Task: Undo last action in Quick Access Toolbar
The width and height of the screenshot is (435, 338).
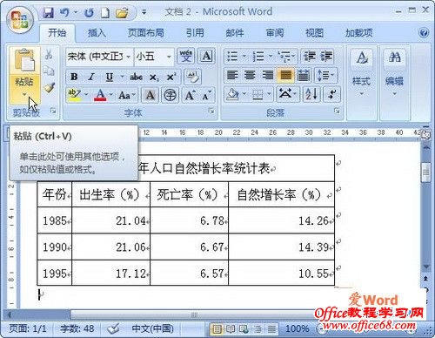Action: click(64, 13)
